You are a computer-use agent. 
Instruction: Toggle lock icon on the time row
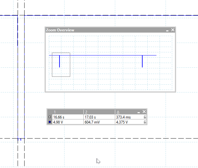coord(144,117)
